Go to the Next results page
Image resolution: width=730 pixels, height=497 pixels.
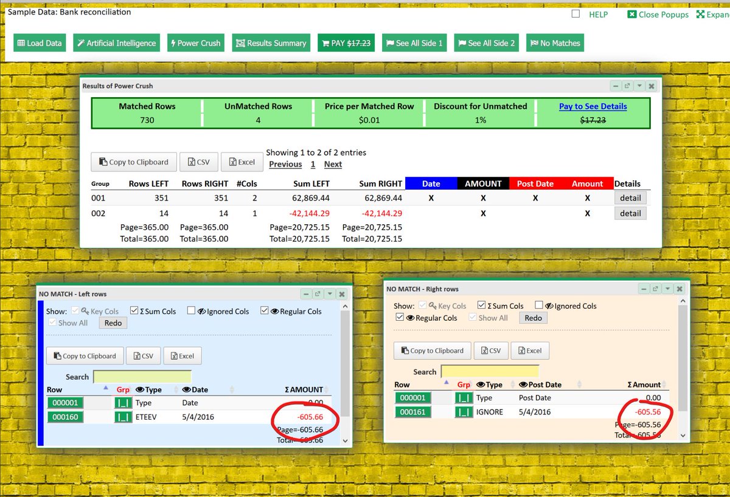pos(333,164)
